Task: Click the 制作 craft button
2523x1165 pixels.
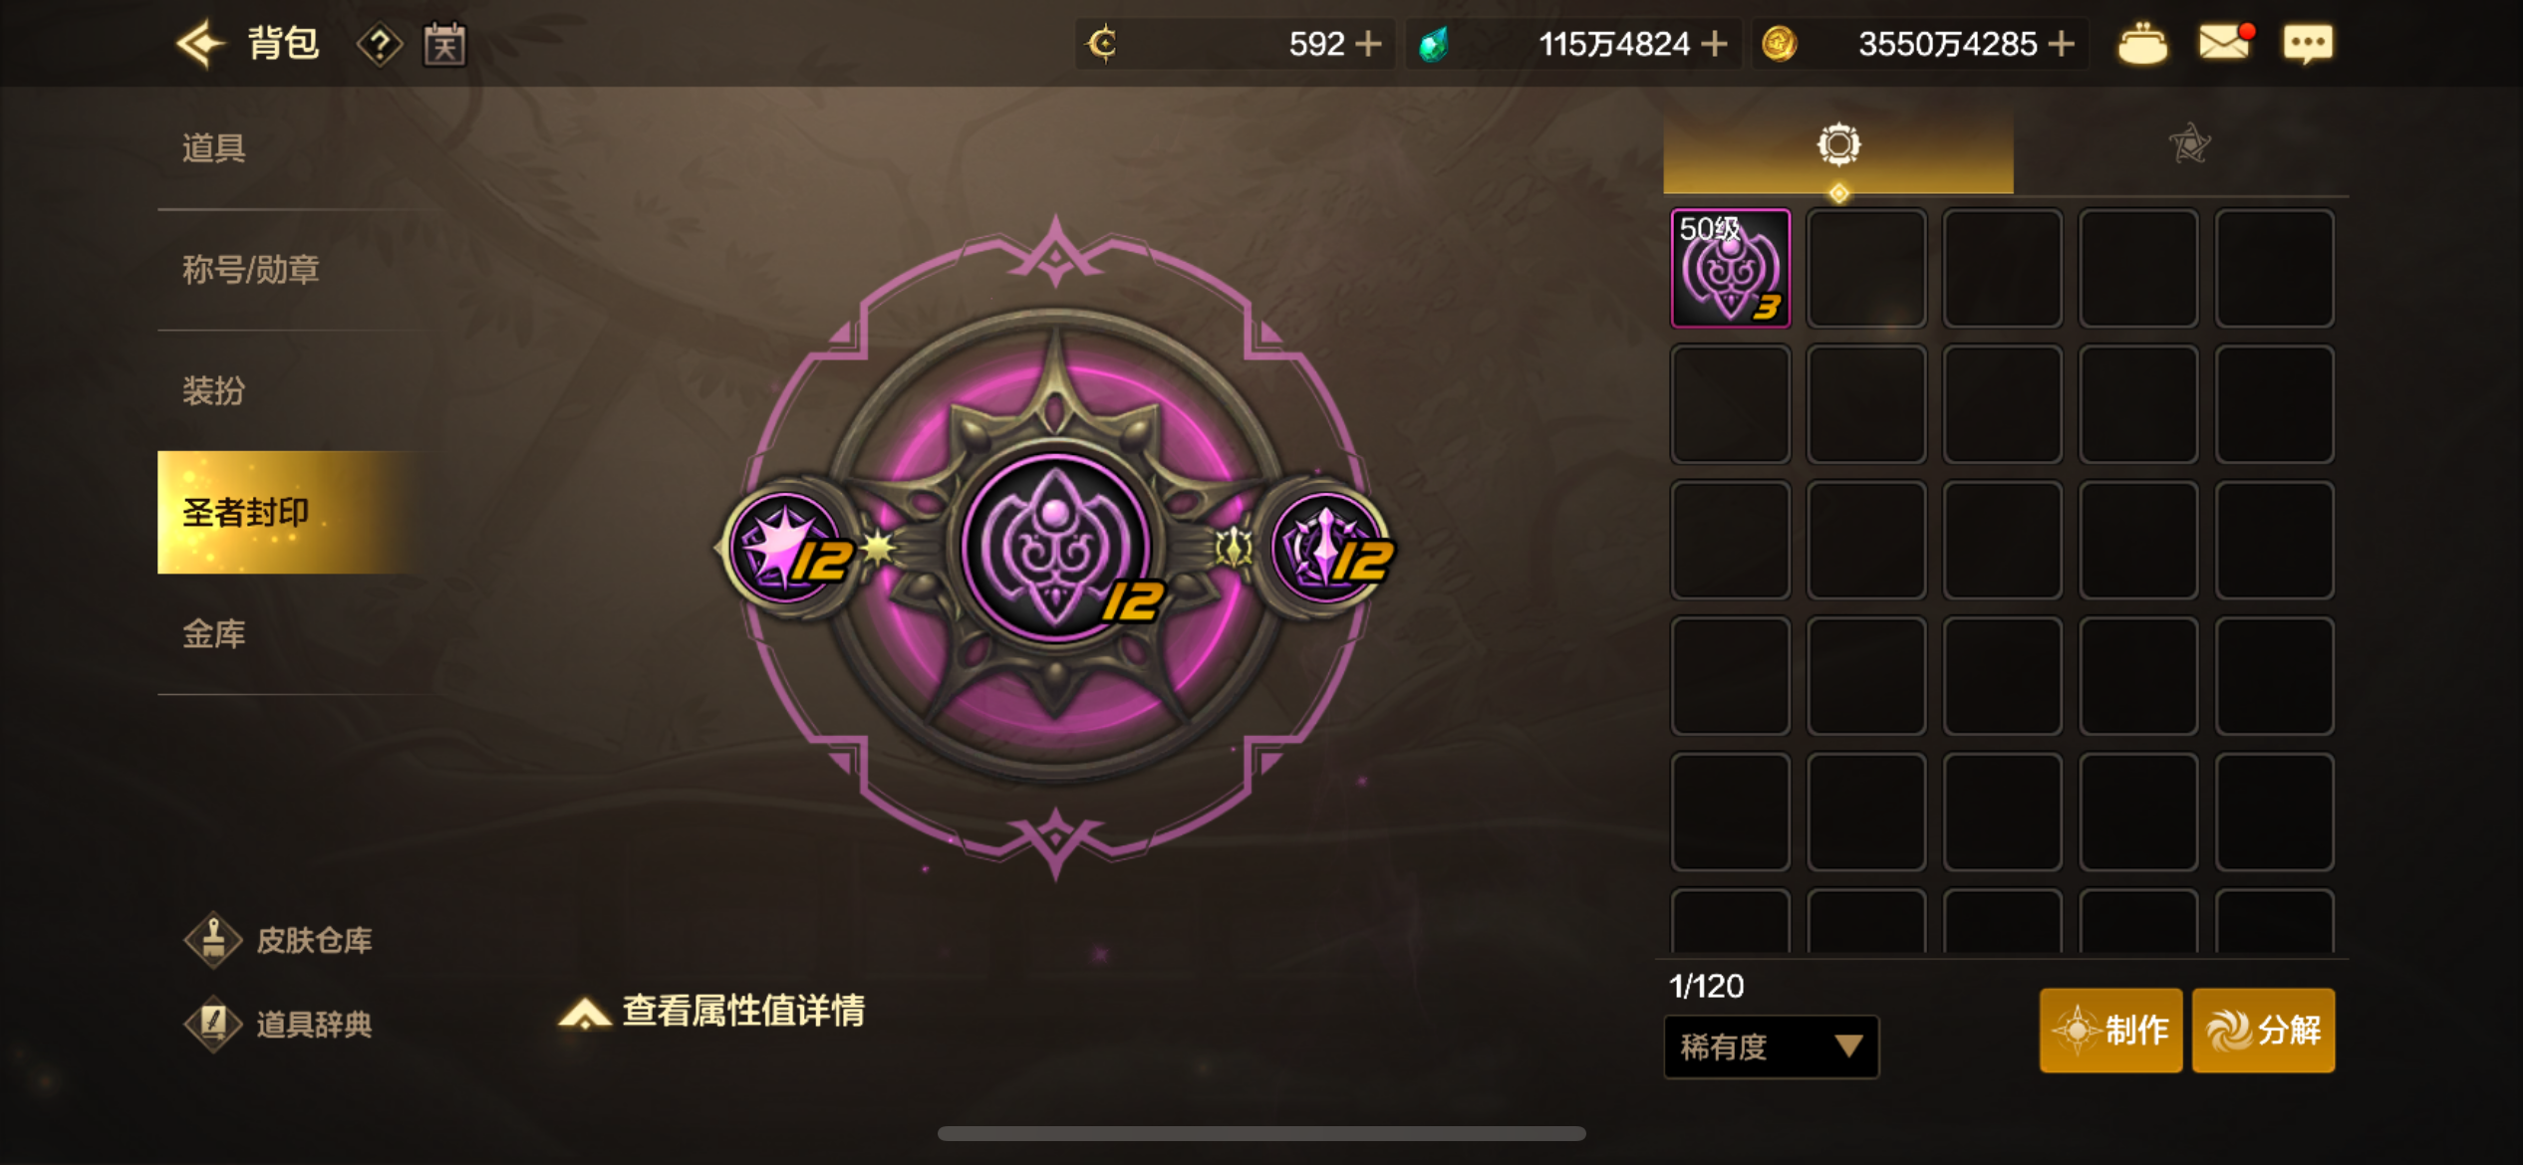Action: pos(2110,1030)
